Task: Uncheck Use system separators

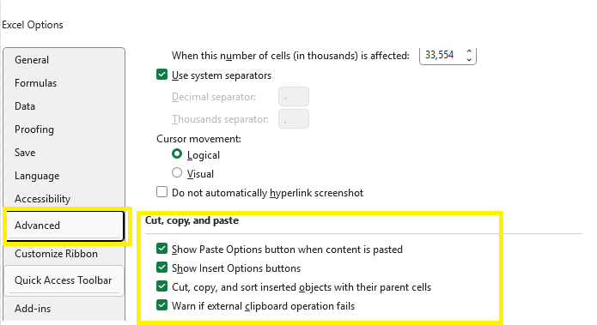Action: [161, 75]
